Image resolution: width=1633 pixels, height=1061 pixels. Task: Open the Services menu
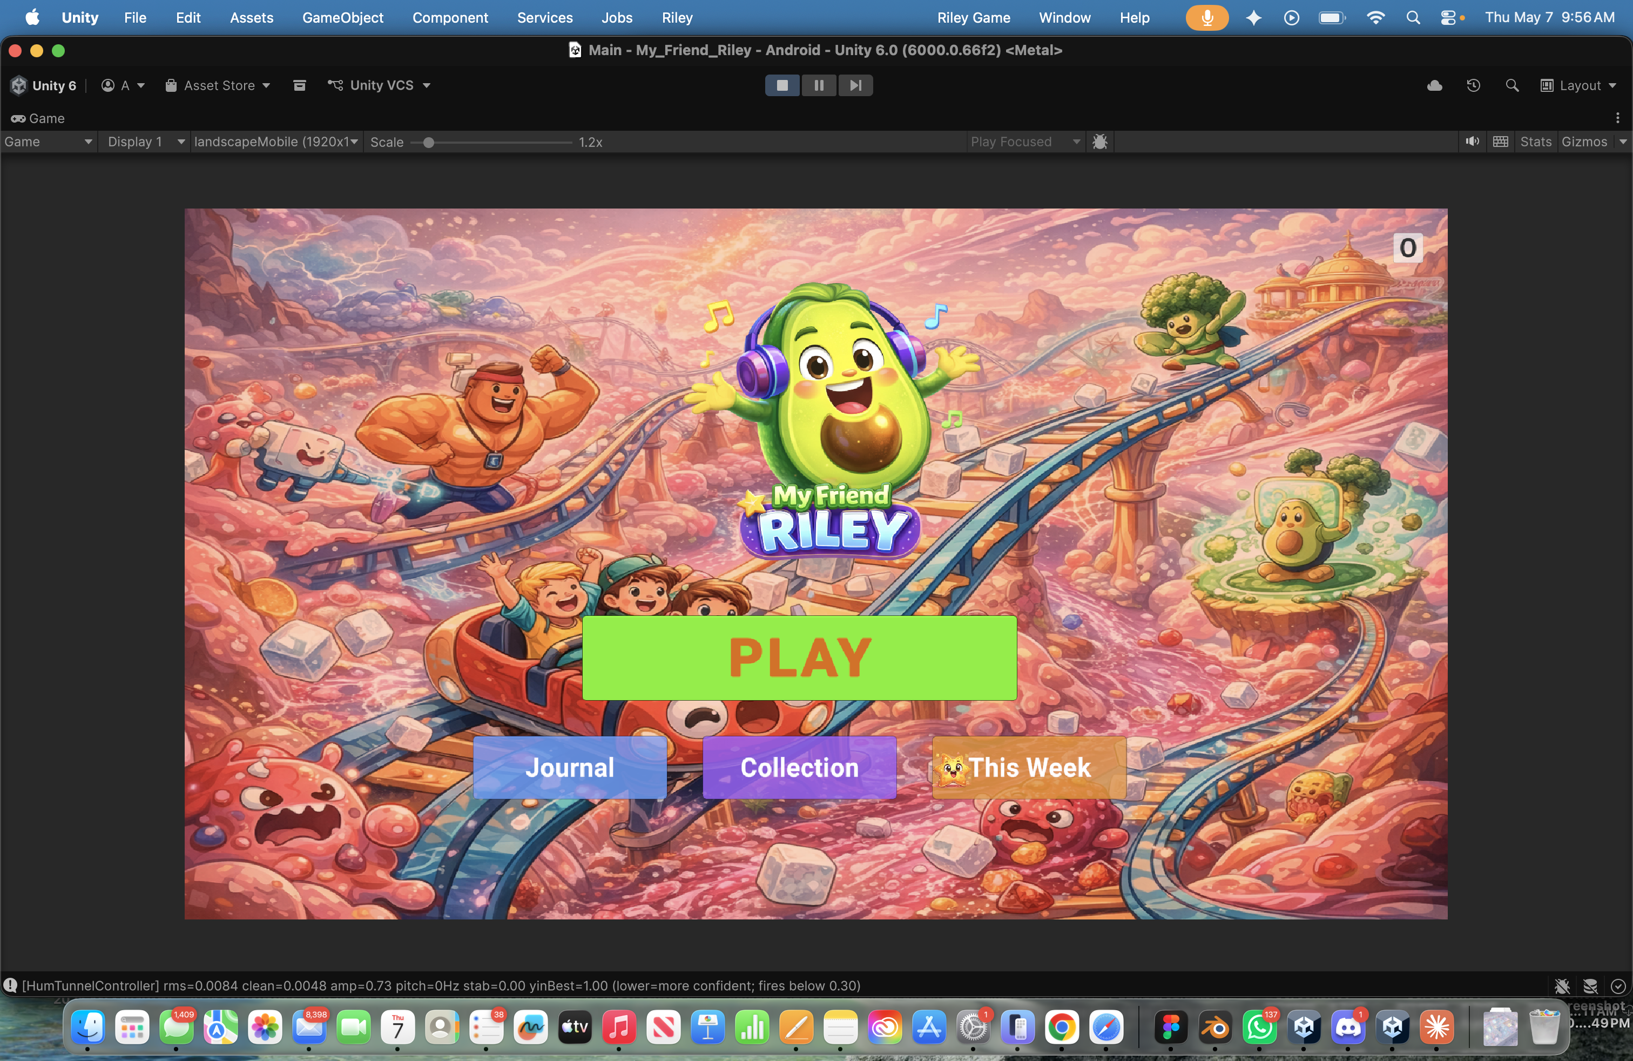click(x=545, y=17)
